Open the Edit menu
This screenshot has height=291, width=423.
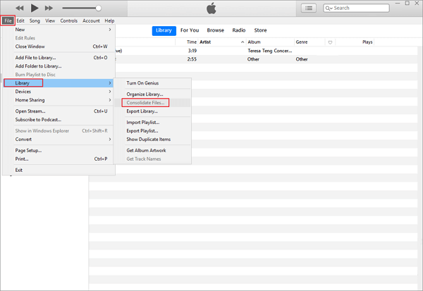(x=20, y=20)
